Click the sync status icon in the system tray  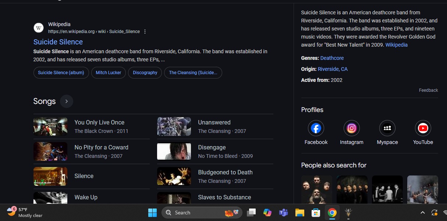434,213
